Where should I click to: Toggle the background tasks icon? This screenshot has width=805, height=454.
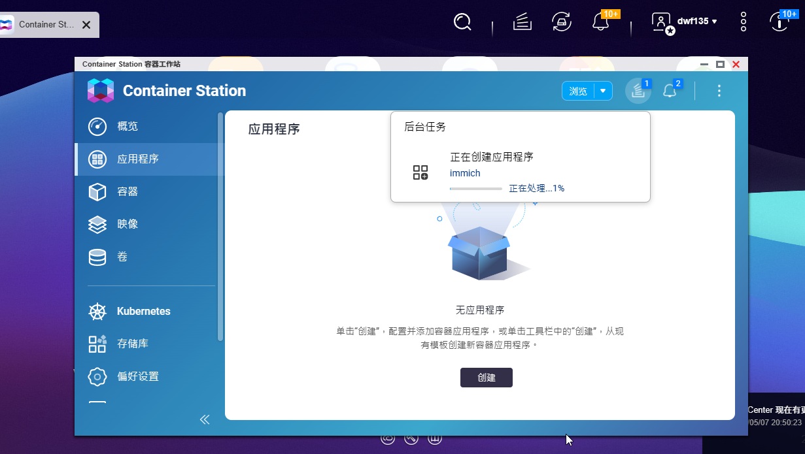(638, 91)
